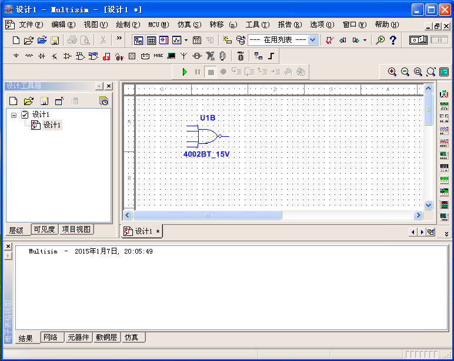This screenshot has width=454, height=361.
Task: Switch to the 元器件 tab
Action: (78, 338)
